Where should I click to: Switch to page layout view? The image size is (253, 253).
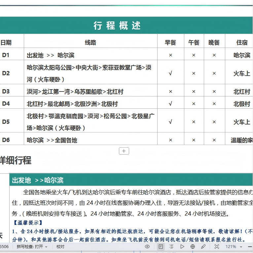click(x=161, y=246)
